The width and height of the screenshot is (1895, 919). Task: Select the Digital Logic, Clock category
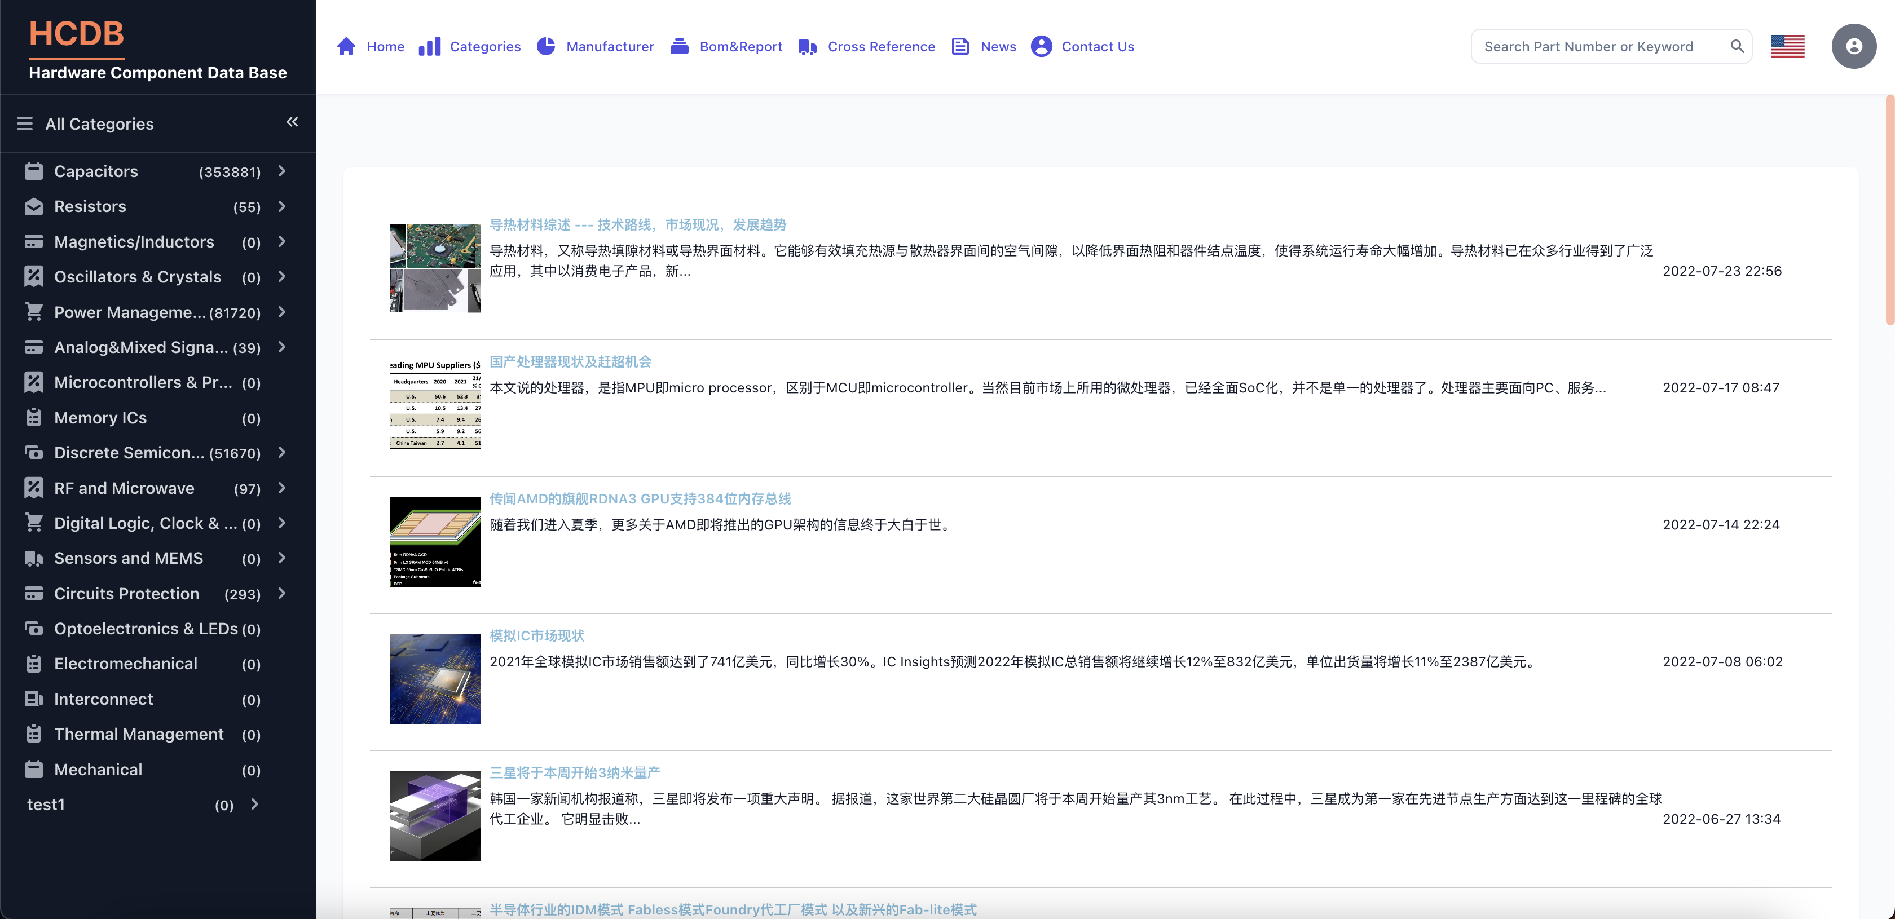point(144,523)
